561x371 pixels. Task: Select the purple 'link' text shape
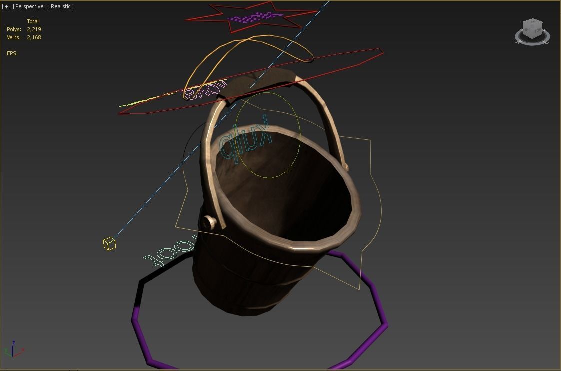pos(255,17)
